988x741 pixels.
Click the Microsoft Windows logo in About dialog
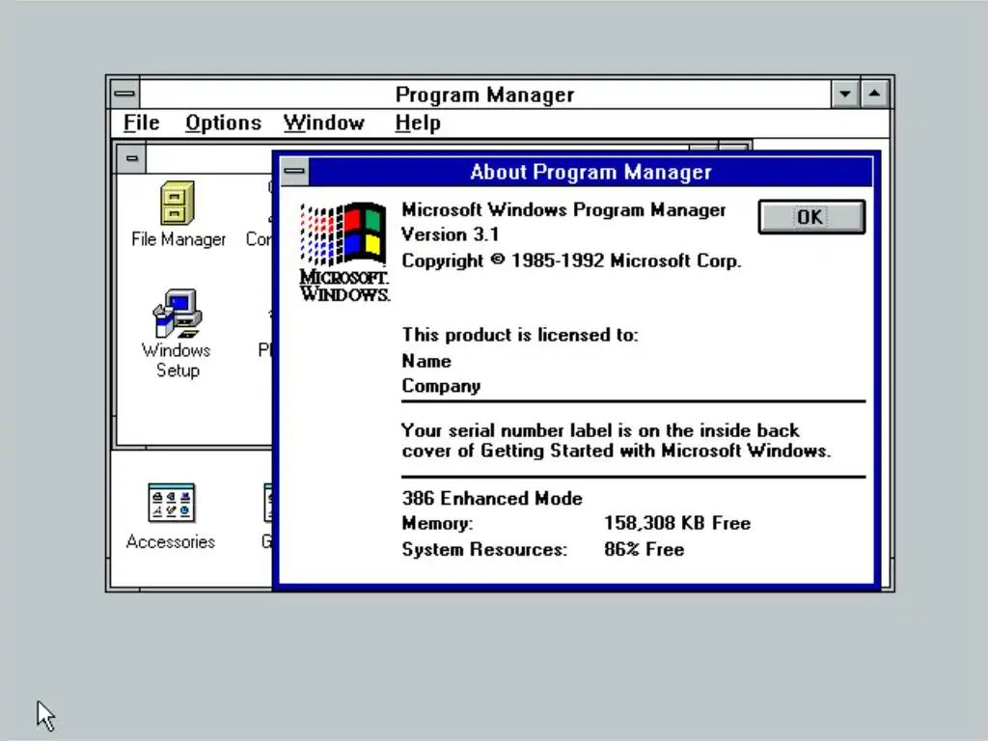tap(344, 252)
